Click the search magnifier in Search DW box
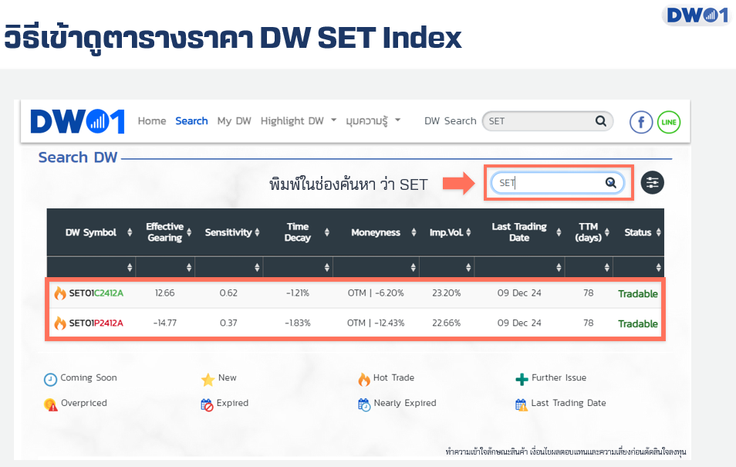 [x=610, y=183]
